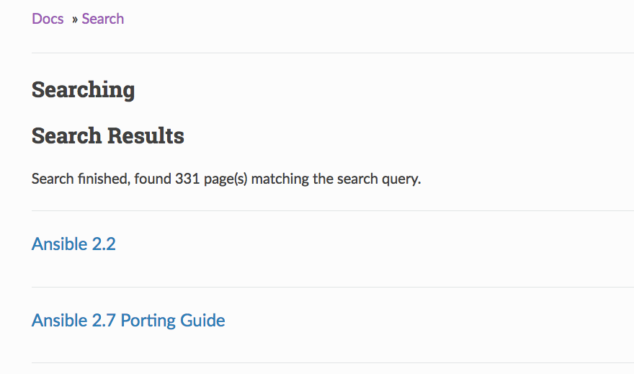Open the Ansible 2.7 Porting Guide result
The width and height of the screenshot is (634, 374).
(128, 320)
